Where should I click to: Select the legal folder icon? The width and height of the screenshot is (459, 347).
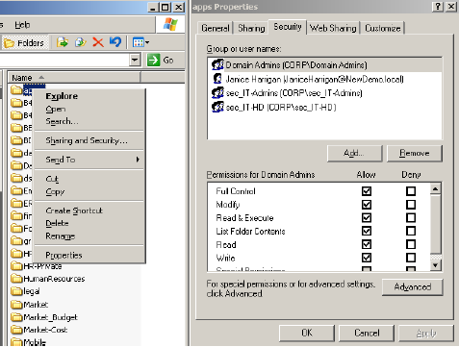(x=16, y=291)
